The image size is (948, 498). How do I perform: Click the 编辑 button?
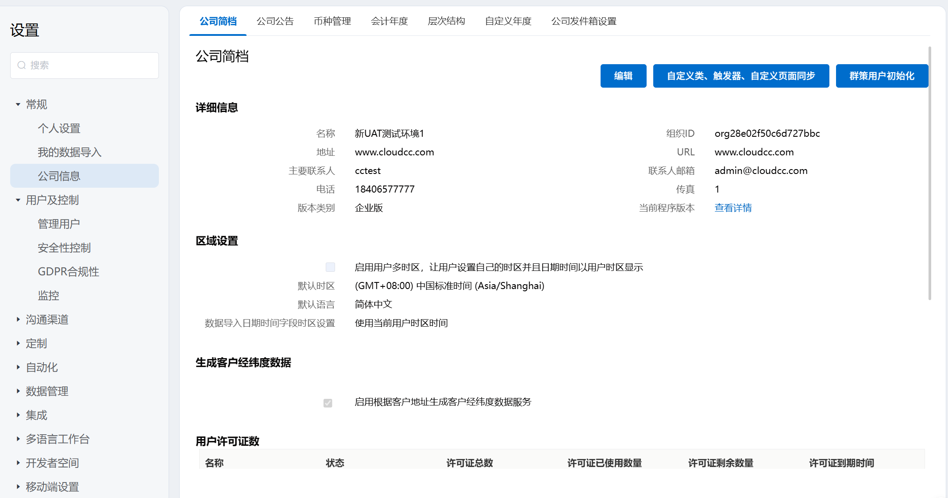coord(623,76)
